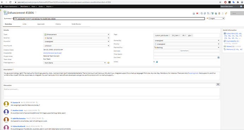244x130 pixels.
Task: Click the Add a comment box
Action: click(112, 92)
